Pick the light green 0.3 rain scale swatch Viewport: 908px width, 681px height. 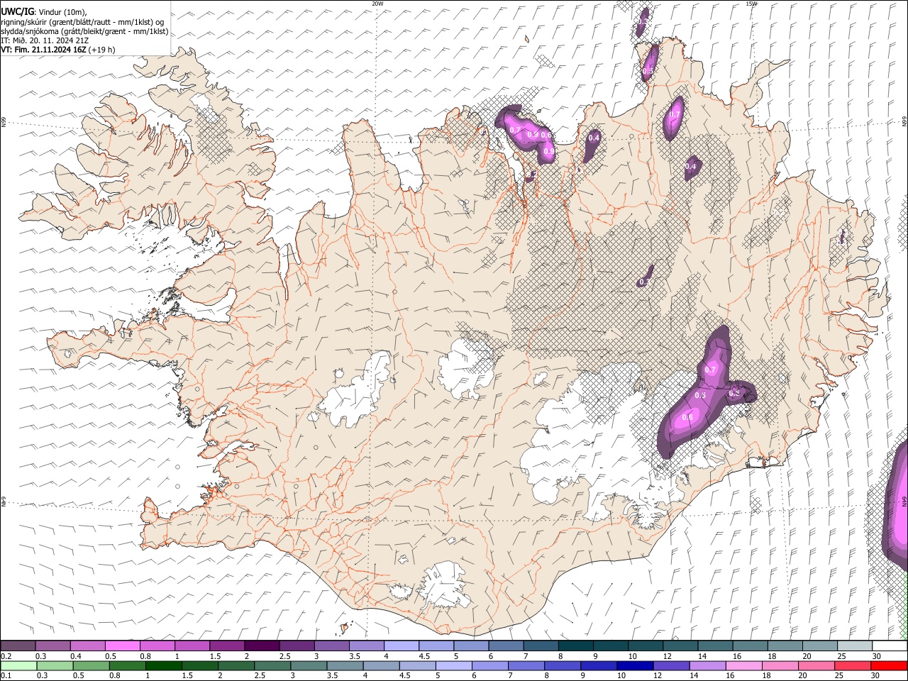55,665
